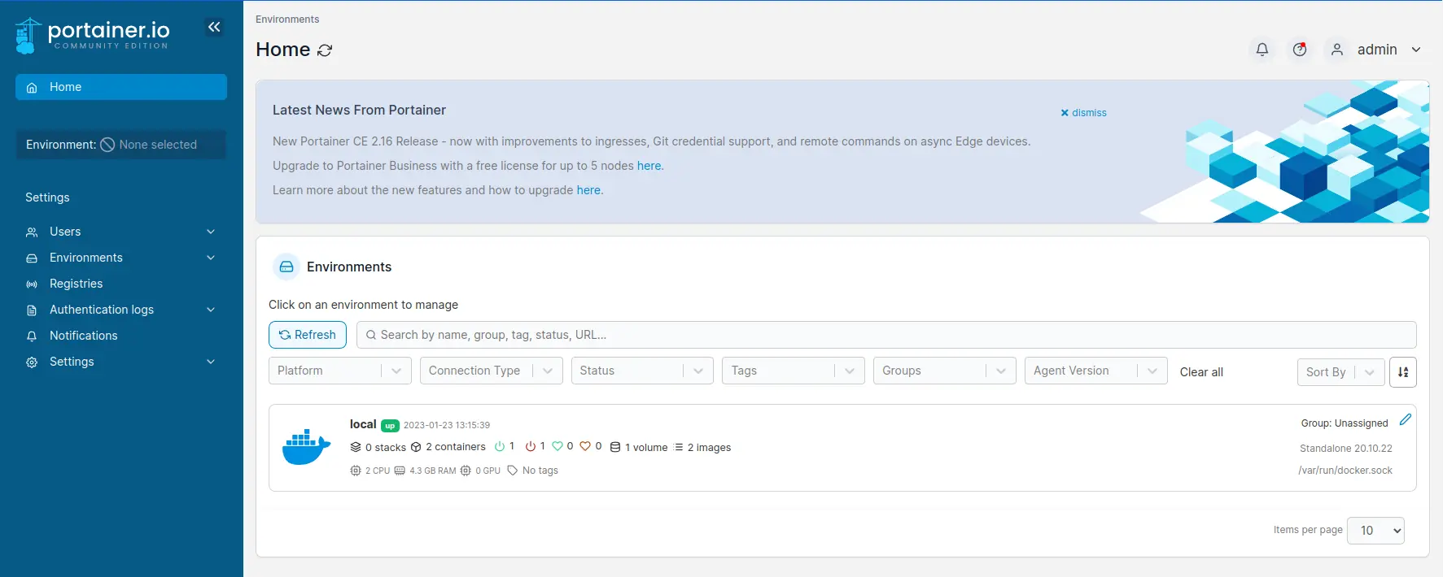Click the GPU chip icon
The image size is (1443, 577).
(x=466, y=471)
